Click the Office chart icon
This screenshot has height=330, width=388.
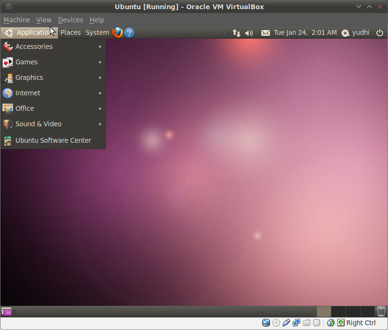pyautogui.click(x=8, y=109)
